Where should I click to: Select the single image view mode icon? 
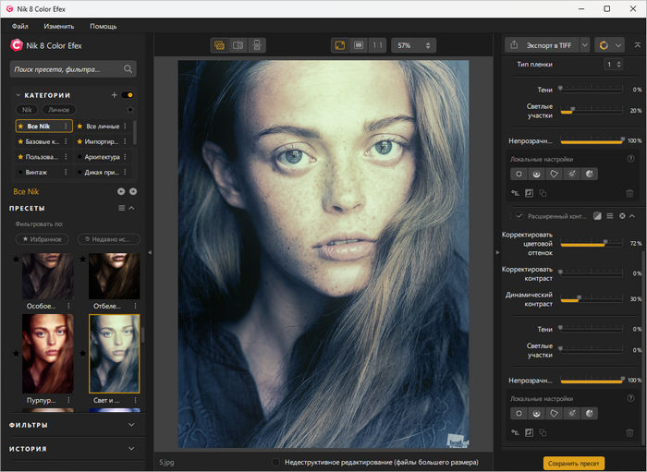(219, 44)
